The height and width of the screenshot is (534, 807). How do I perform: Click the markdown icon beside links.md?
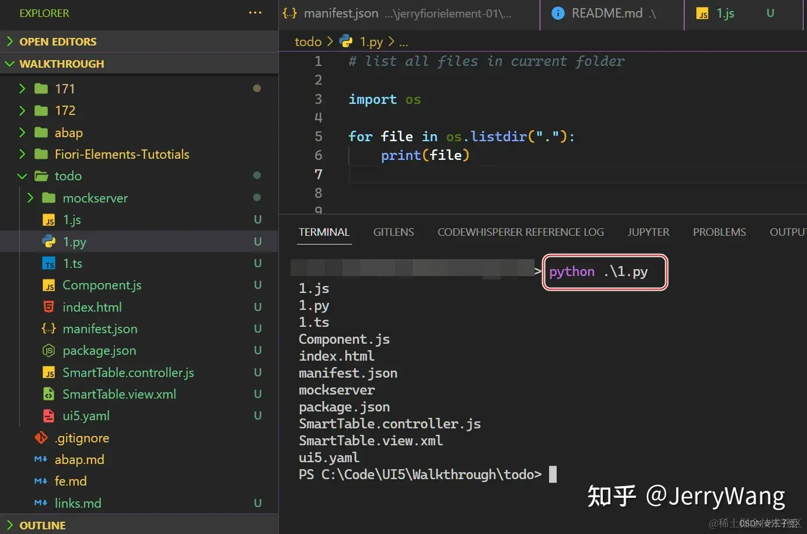[41, 503]
